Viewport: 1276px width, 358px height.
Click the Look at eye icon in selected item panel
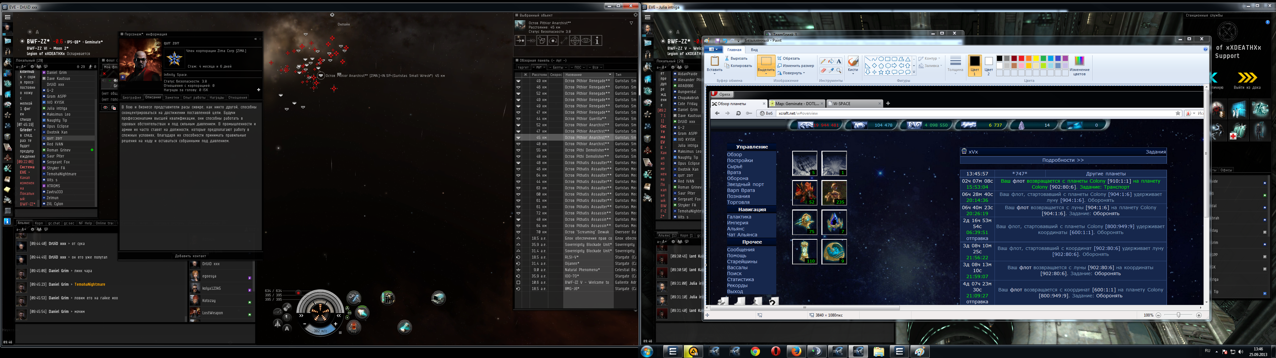pos(586,40)
